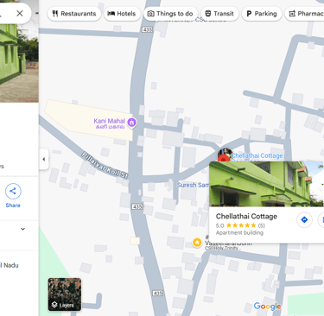Screen dimensions: 324x316
Task: Show Things to do on map
Action: [x=170, y=14]
